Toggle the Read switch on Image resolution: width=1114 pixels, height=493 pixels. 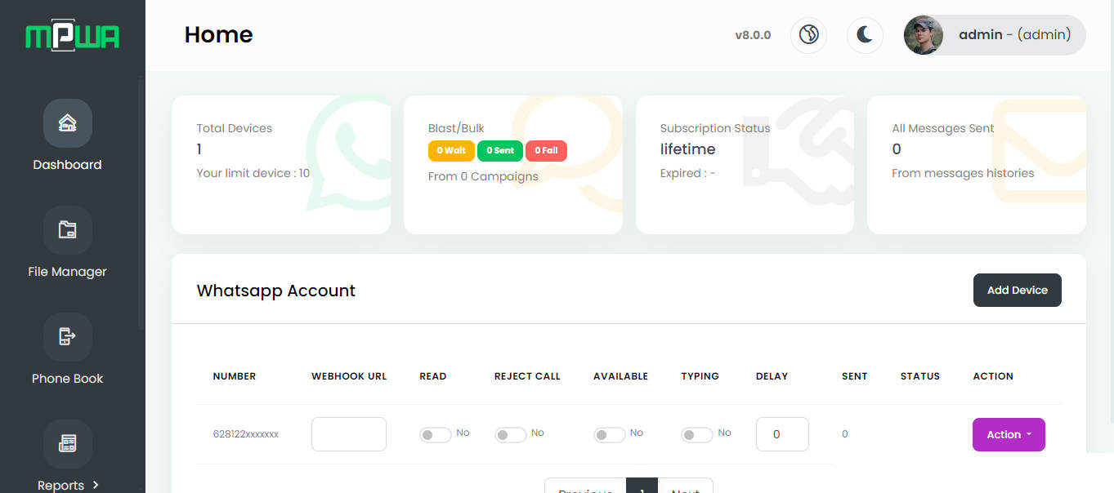[x=436, y=435]
